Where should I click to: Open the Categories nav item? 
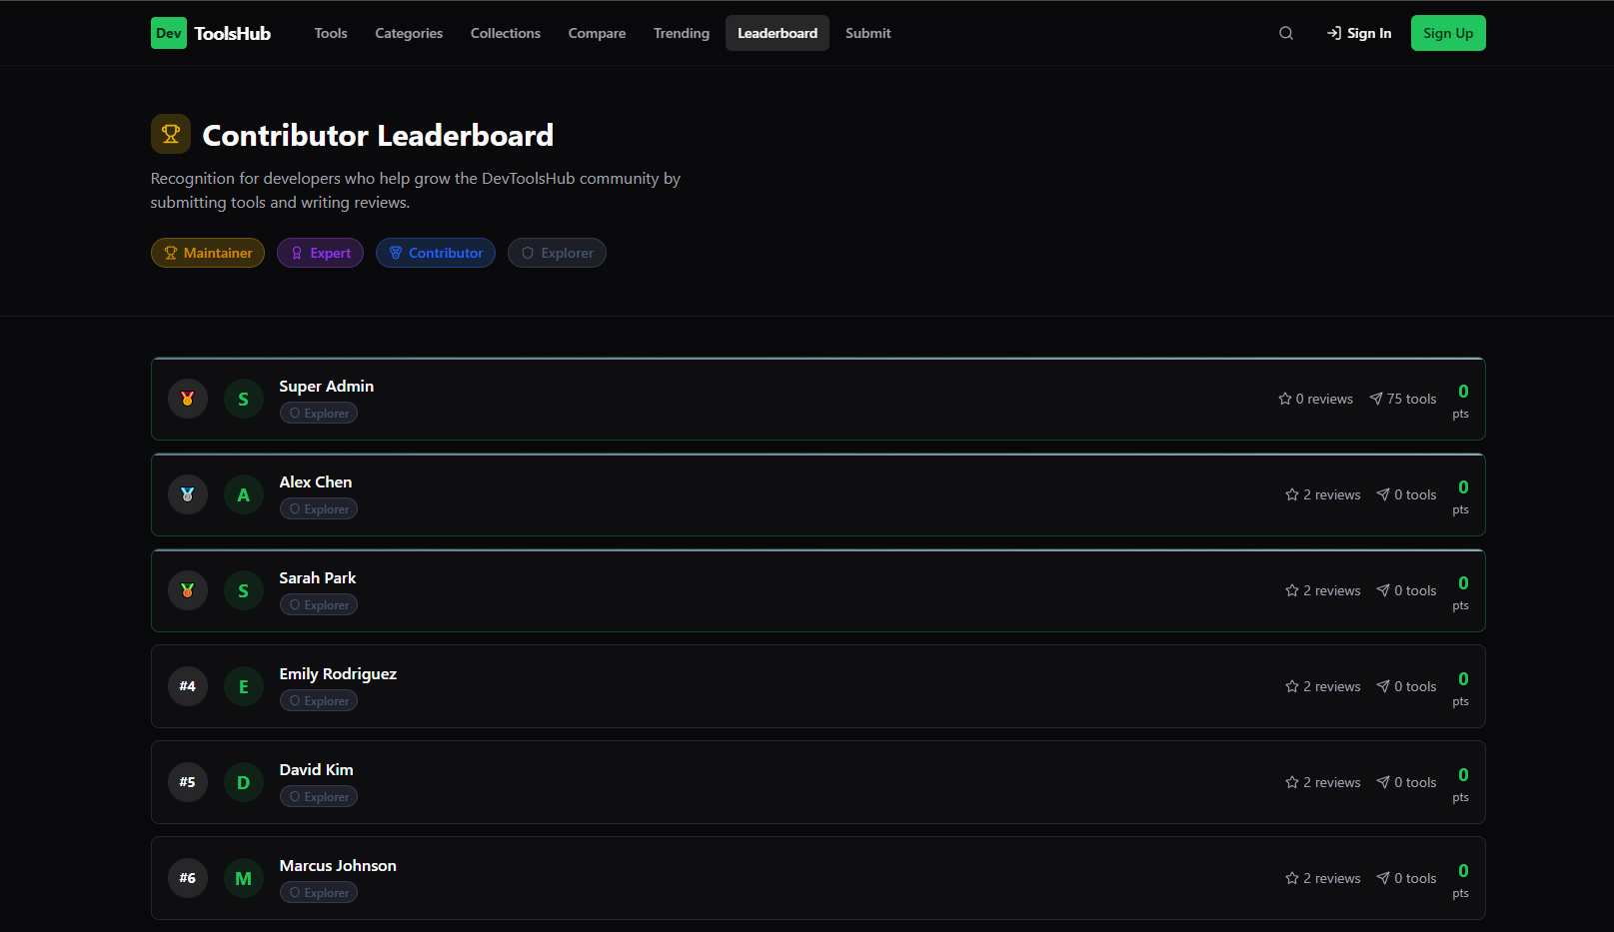coord(409,33)
